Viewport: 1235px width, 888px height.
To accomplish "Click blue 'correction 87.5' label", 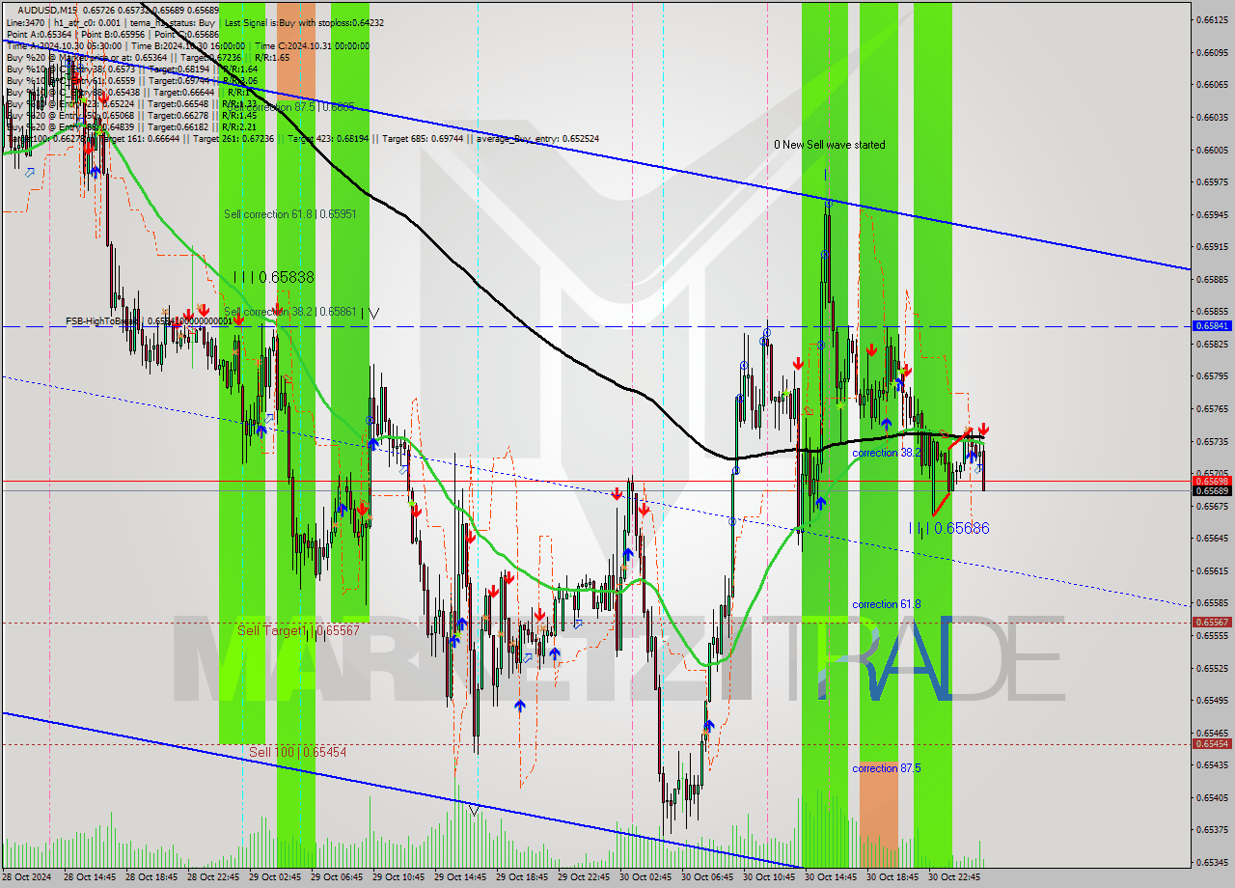I will click(886, 768).
